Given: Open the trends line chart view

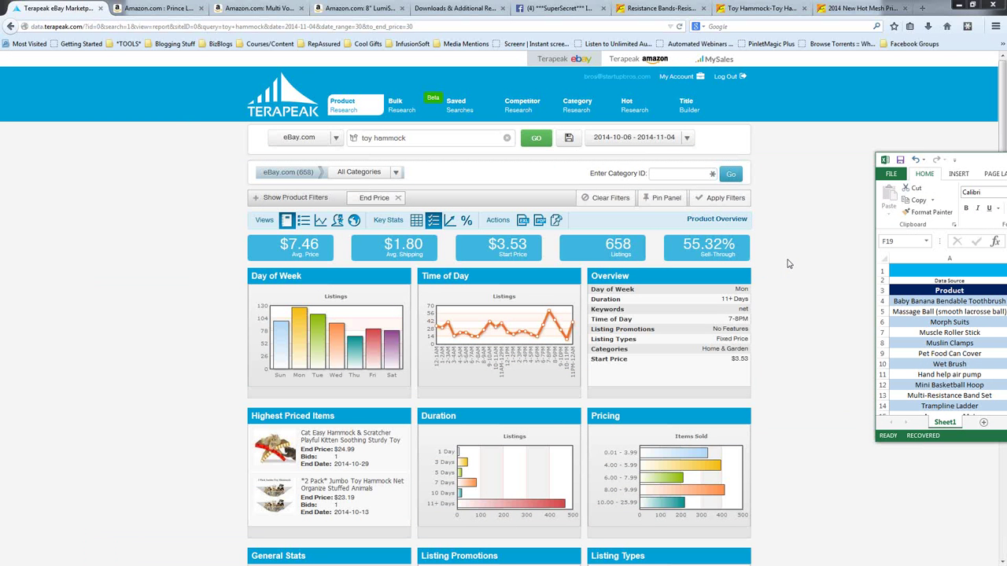Looking at the screenshot, I should [x=320, y=221].
